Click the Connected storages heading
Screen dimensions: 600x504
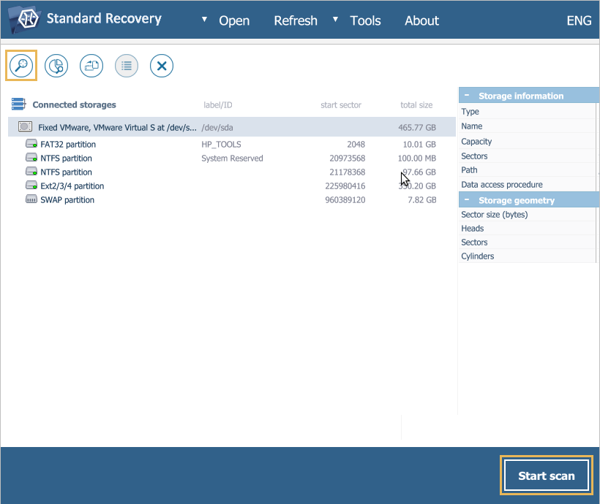tap(74, 104)
